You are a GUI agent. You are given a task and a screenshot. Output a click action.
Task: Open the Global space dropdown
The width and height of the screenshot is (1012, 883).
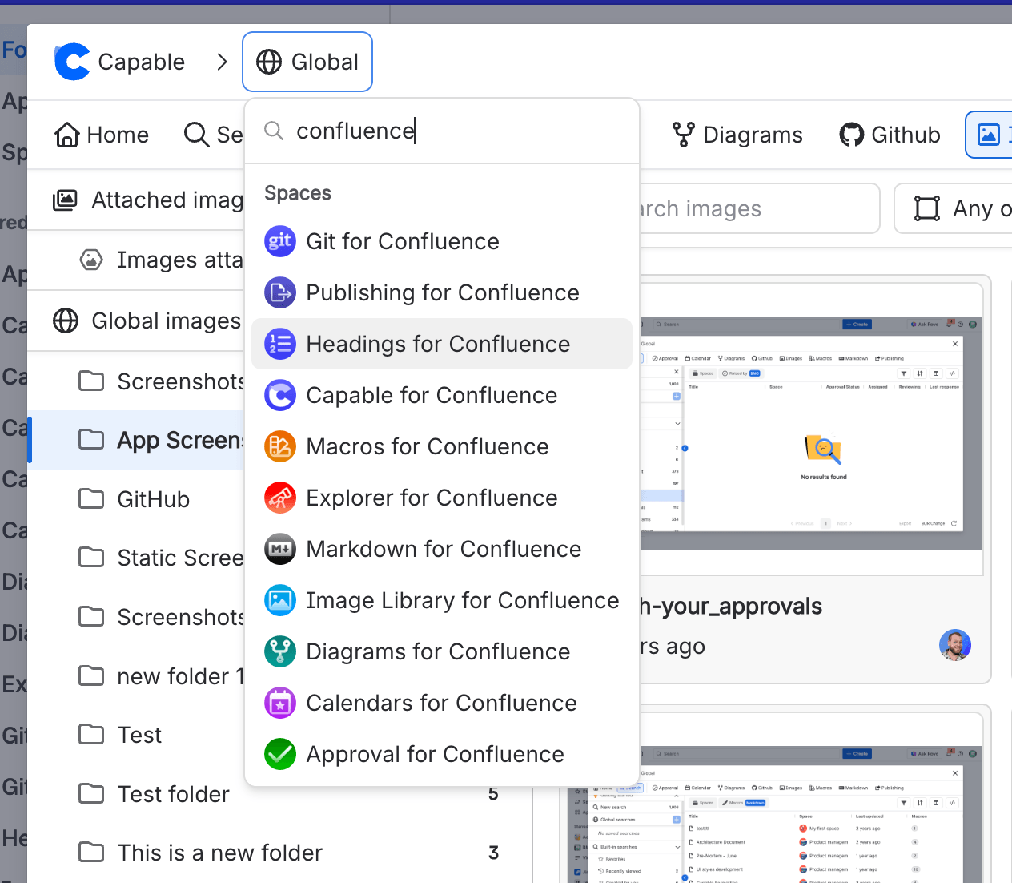(x=307, y=62)
